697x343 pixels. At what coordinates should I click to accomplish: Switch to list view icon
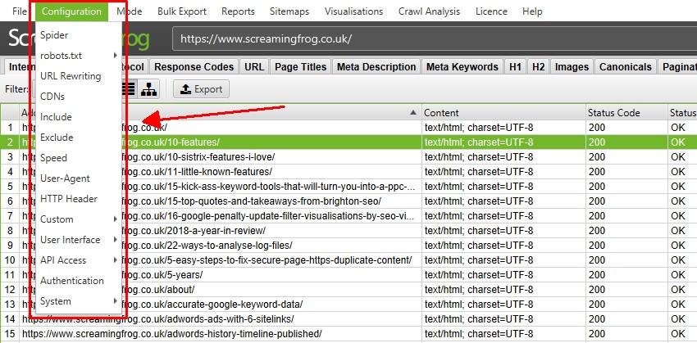click(129, 89)
